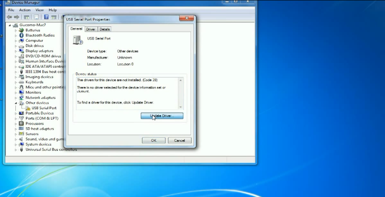Click the Portable Devices icon
The width and height of the screenshot is (385, 197).
[x=21, y=113]
